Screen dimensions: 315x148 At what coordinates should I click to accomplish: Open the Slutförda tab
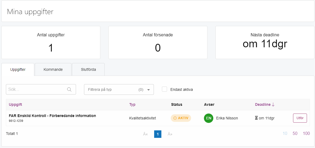pos(88,69)
